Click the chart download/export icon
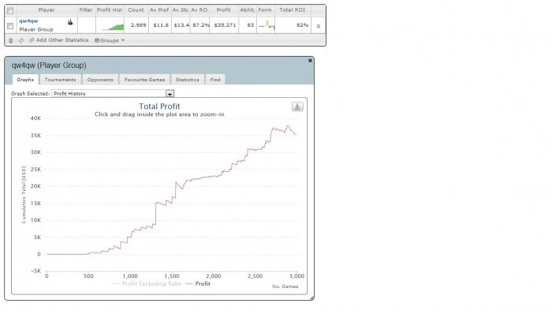Screen dimensions: 552x311 click(297, 107)
